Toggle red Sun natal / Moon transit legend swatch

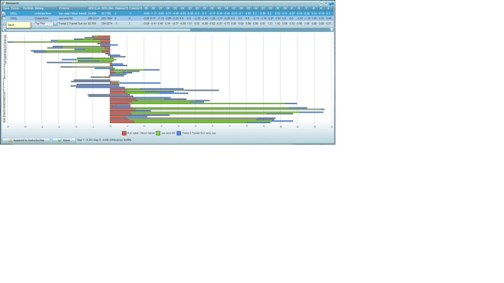click(x=124, y=133)
